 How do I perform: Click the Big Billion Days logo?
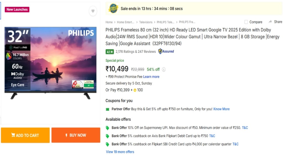point(114,9)
